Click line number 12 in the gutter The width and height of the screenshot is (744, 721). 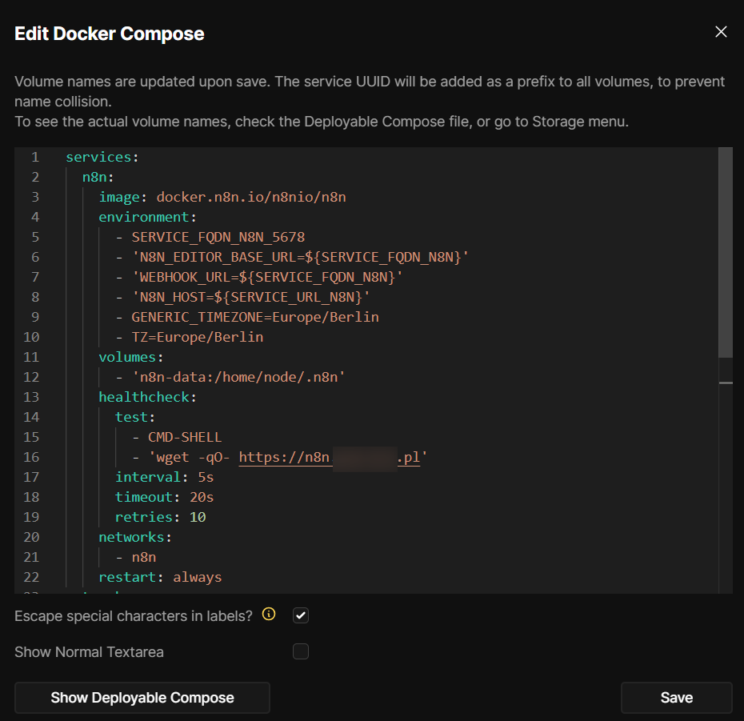[32, 378]
